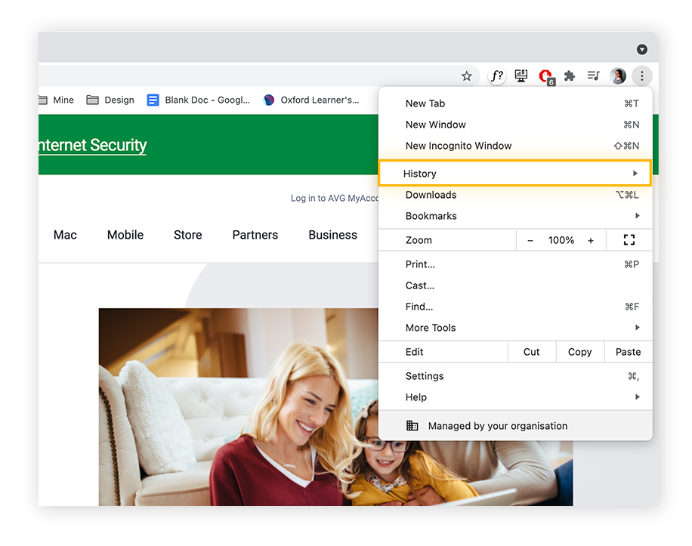
Task: Open the Design bookmarks folder
Action: click(110, 100)
